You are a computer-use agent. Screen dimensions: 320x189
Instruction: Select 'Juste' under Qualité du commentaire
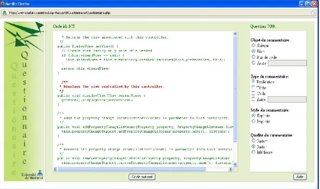(x=253, y=146)
